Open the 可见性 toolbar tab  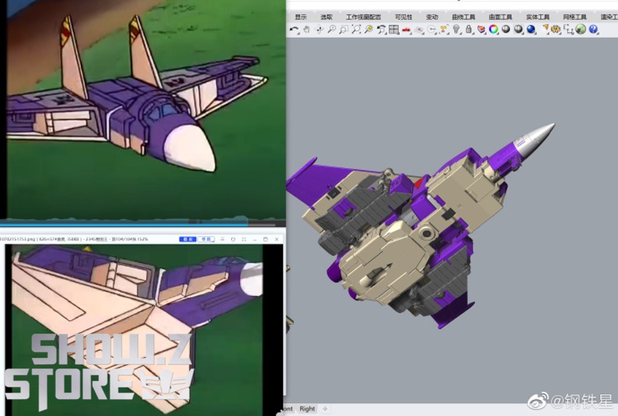pyautogui.click(x=404, y=17)
